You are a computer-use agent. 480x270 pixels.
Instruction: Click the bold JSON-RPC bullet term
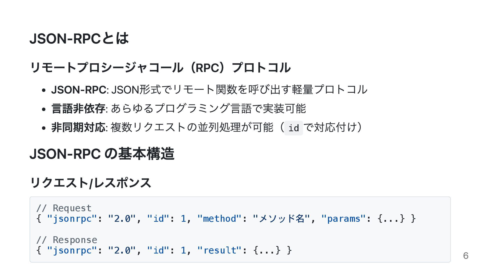[79, 90]
